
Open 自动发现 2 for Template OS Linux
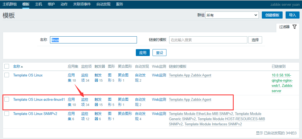140,78
